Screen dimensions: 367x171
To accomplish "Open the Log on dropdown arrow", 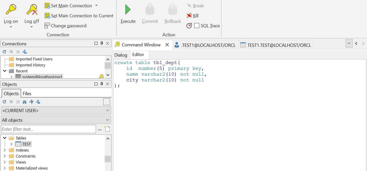I will [x=11, y=27].
